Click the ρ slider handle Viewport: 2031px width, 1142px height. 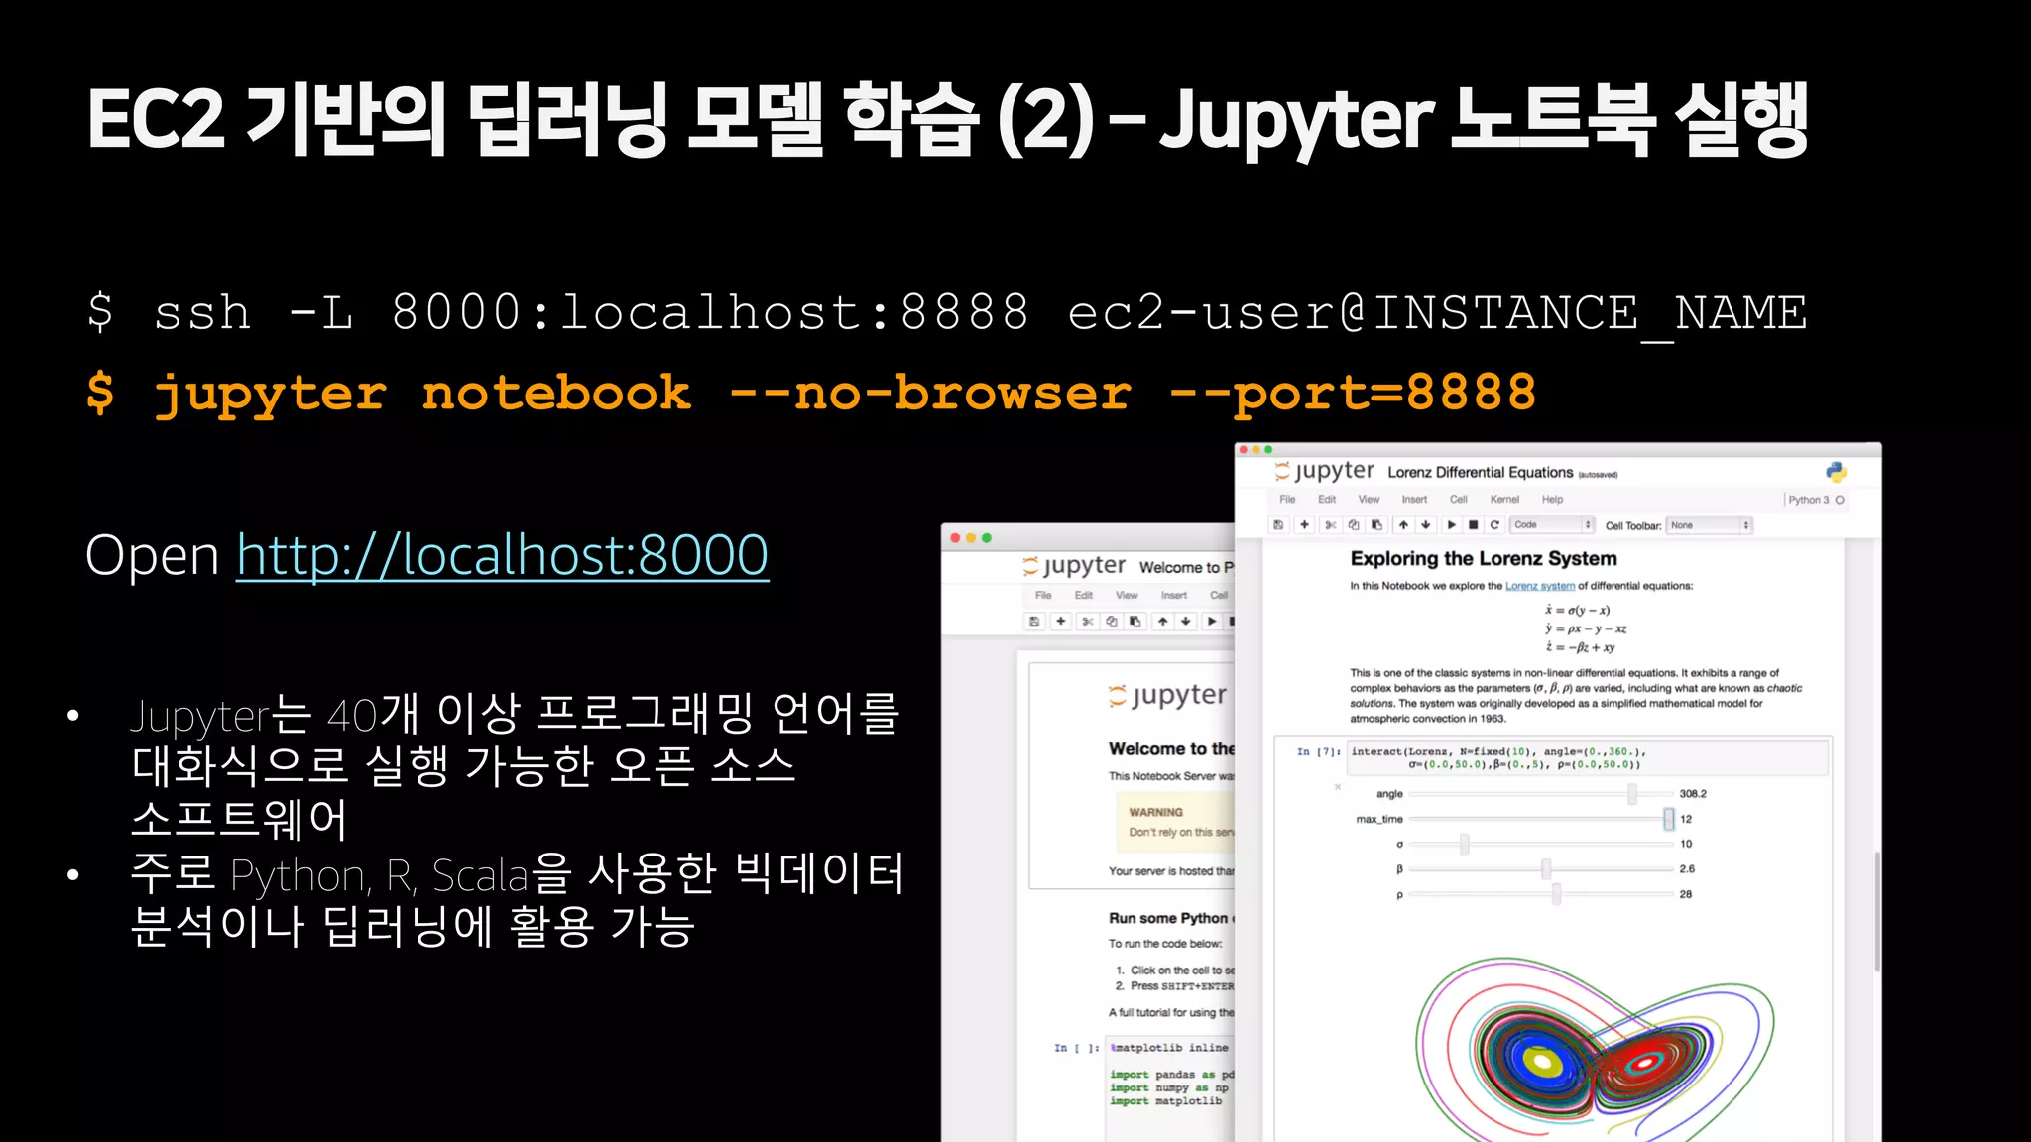point(1556,894)
